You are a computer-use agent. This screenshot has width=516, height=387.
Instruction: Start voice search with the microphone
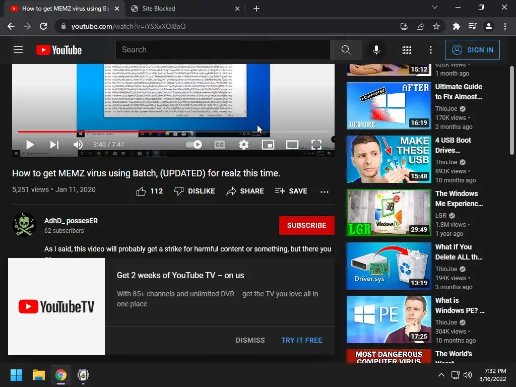376,50
